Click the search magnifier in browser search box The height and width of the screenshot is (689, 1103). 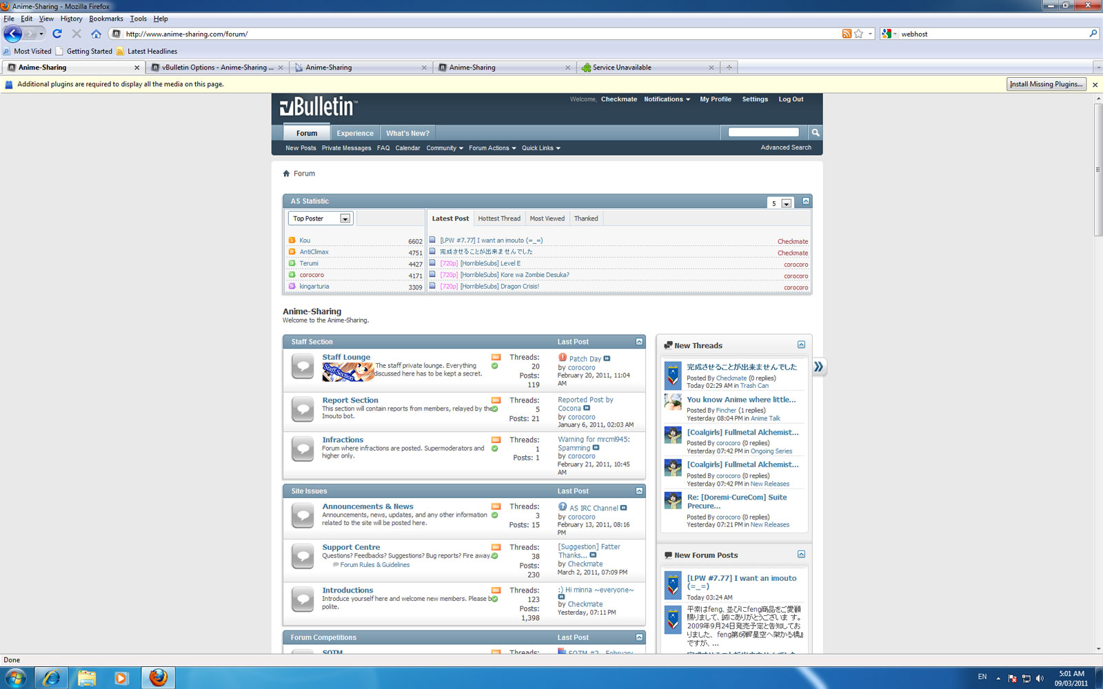coord(1093,34)
